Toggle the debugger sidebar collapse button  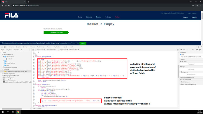click(178, 50)
